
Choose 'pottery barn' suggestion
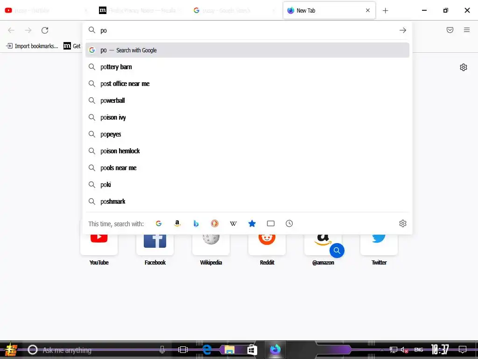pos(247,67)
